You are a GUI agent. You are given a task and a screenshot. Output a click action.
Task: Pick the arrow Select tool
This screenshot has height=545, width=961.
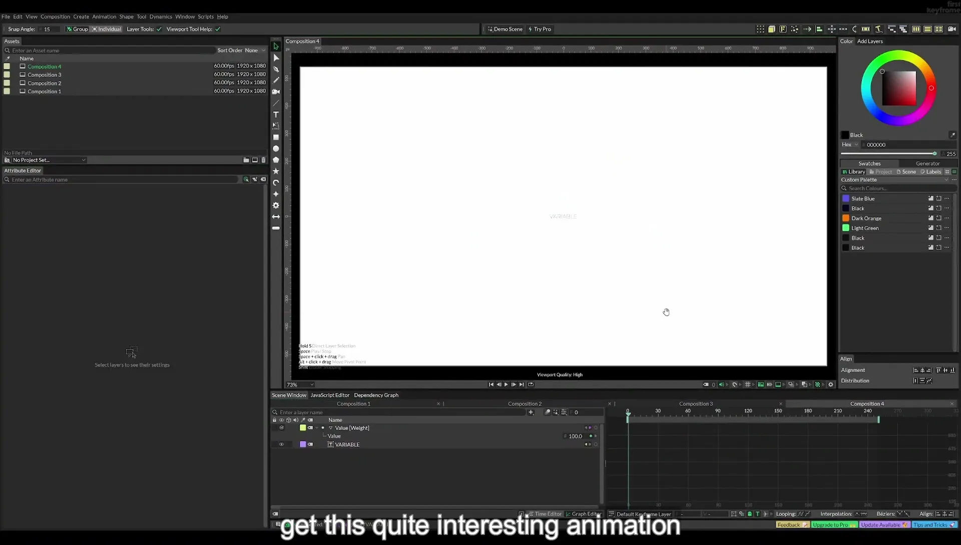(x=276, y=46)
